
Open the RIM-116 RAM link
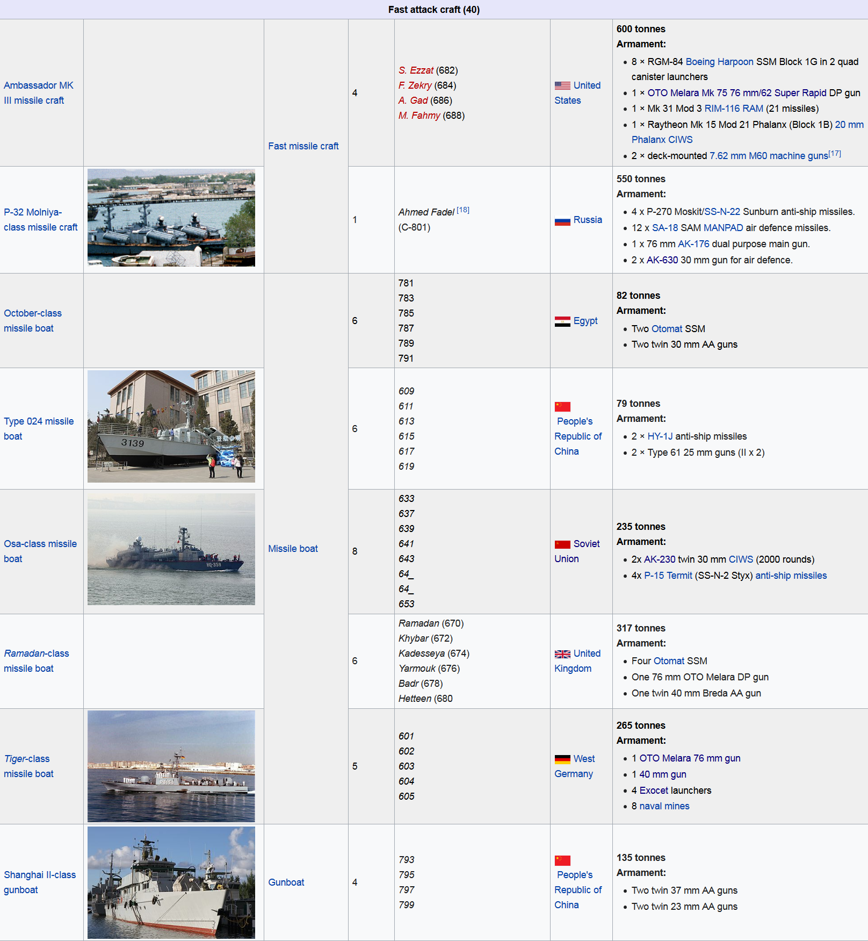click(734, 109)
